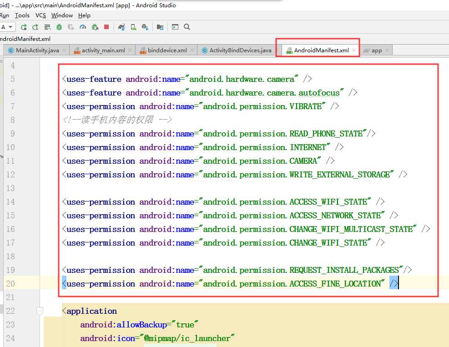Click the VIBRATE permission line
This screenshot has width=449, height=347.
point(201,106)
